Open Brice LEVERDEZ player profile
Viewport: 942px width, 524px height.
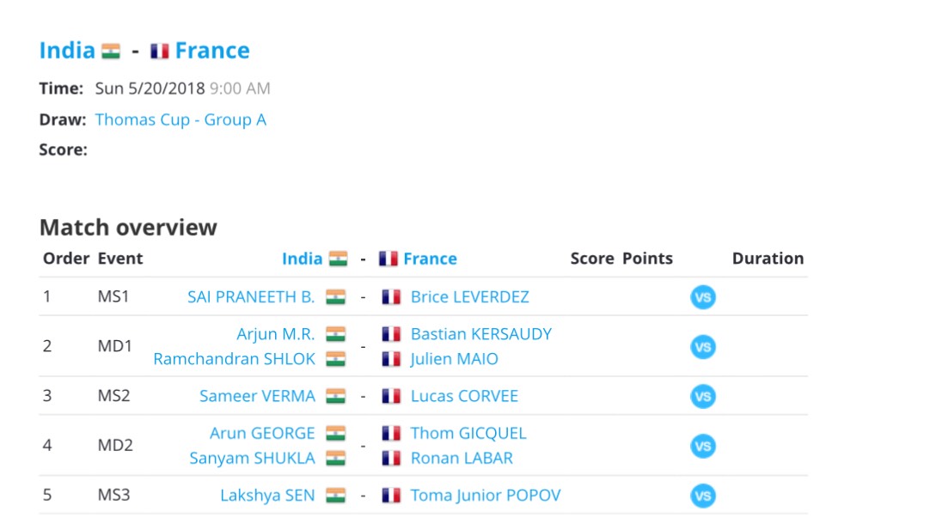470,297
